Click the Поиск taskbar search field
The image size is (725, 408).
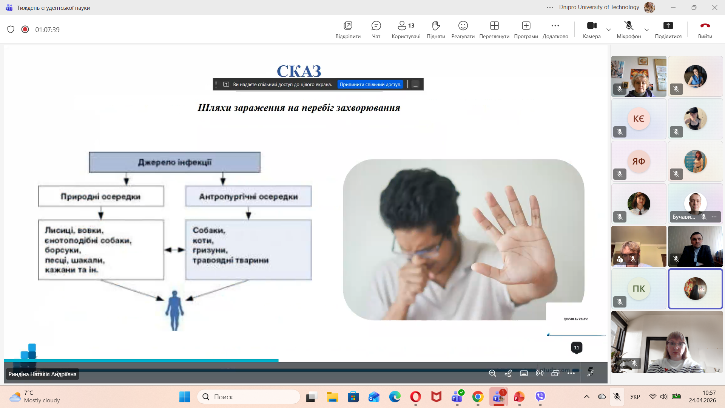(249, 397)
